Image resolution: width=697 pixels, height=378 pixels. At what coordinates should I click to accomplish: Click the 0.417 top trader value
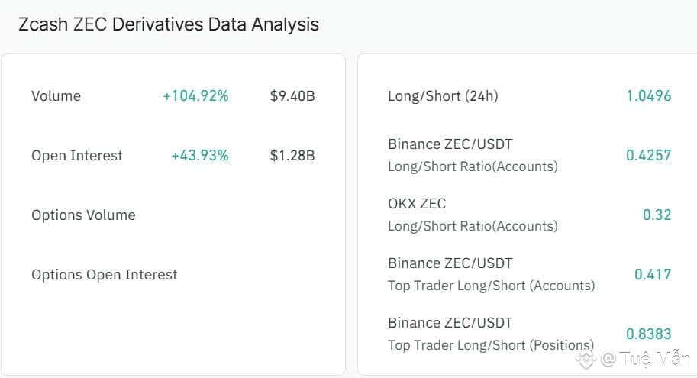tap(653, 275)
